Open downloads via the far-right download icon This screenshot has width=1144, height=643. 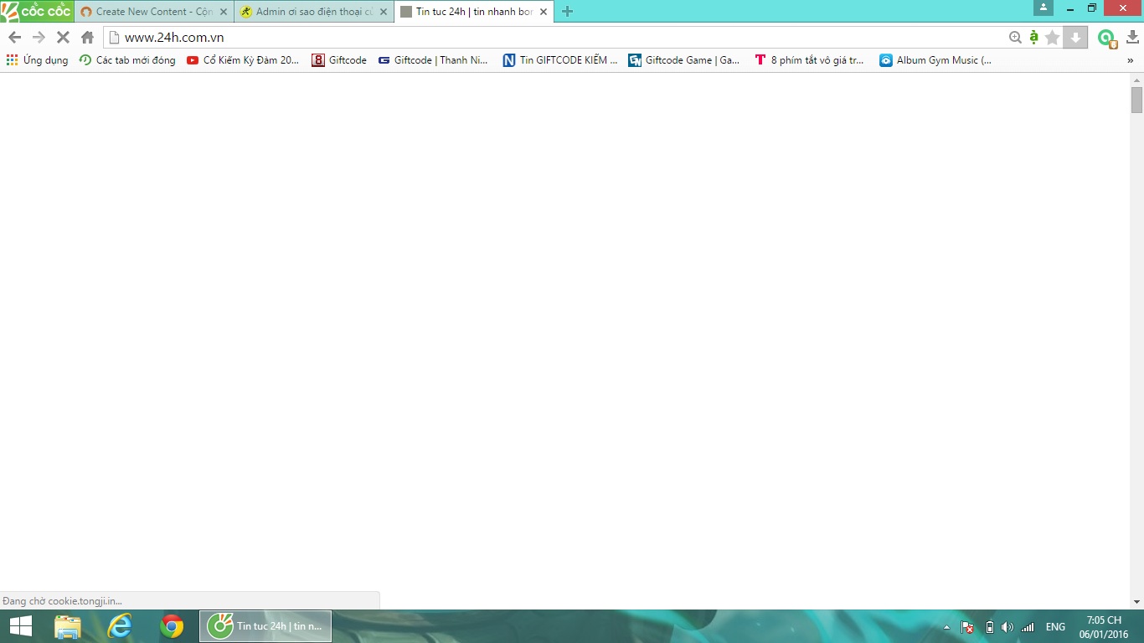1132,37
